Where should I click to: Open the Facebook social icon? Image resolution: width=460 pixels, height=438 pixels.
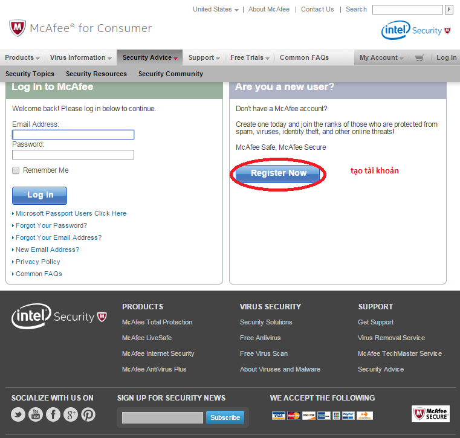coord(53,414)
